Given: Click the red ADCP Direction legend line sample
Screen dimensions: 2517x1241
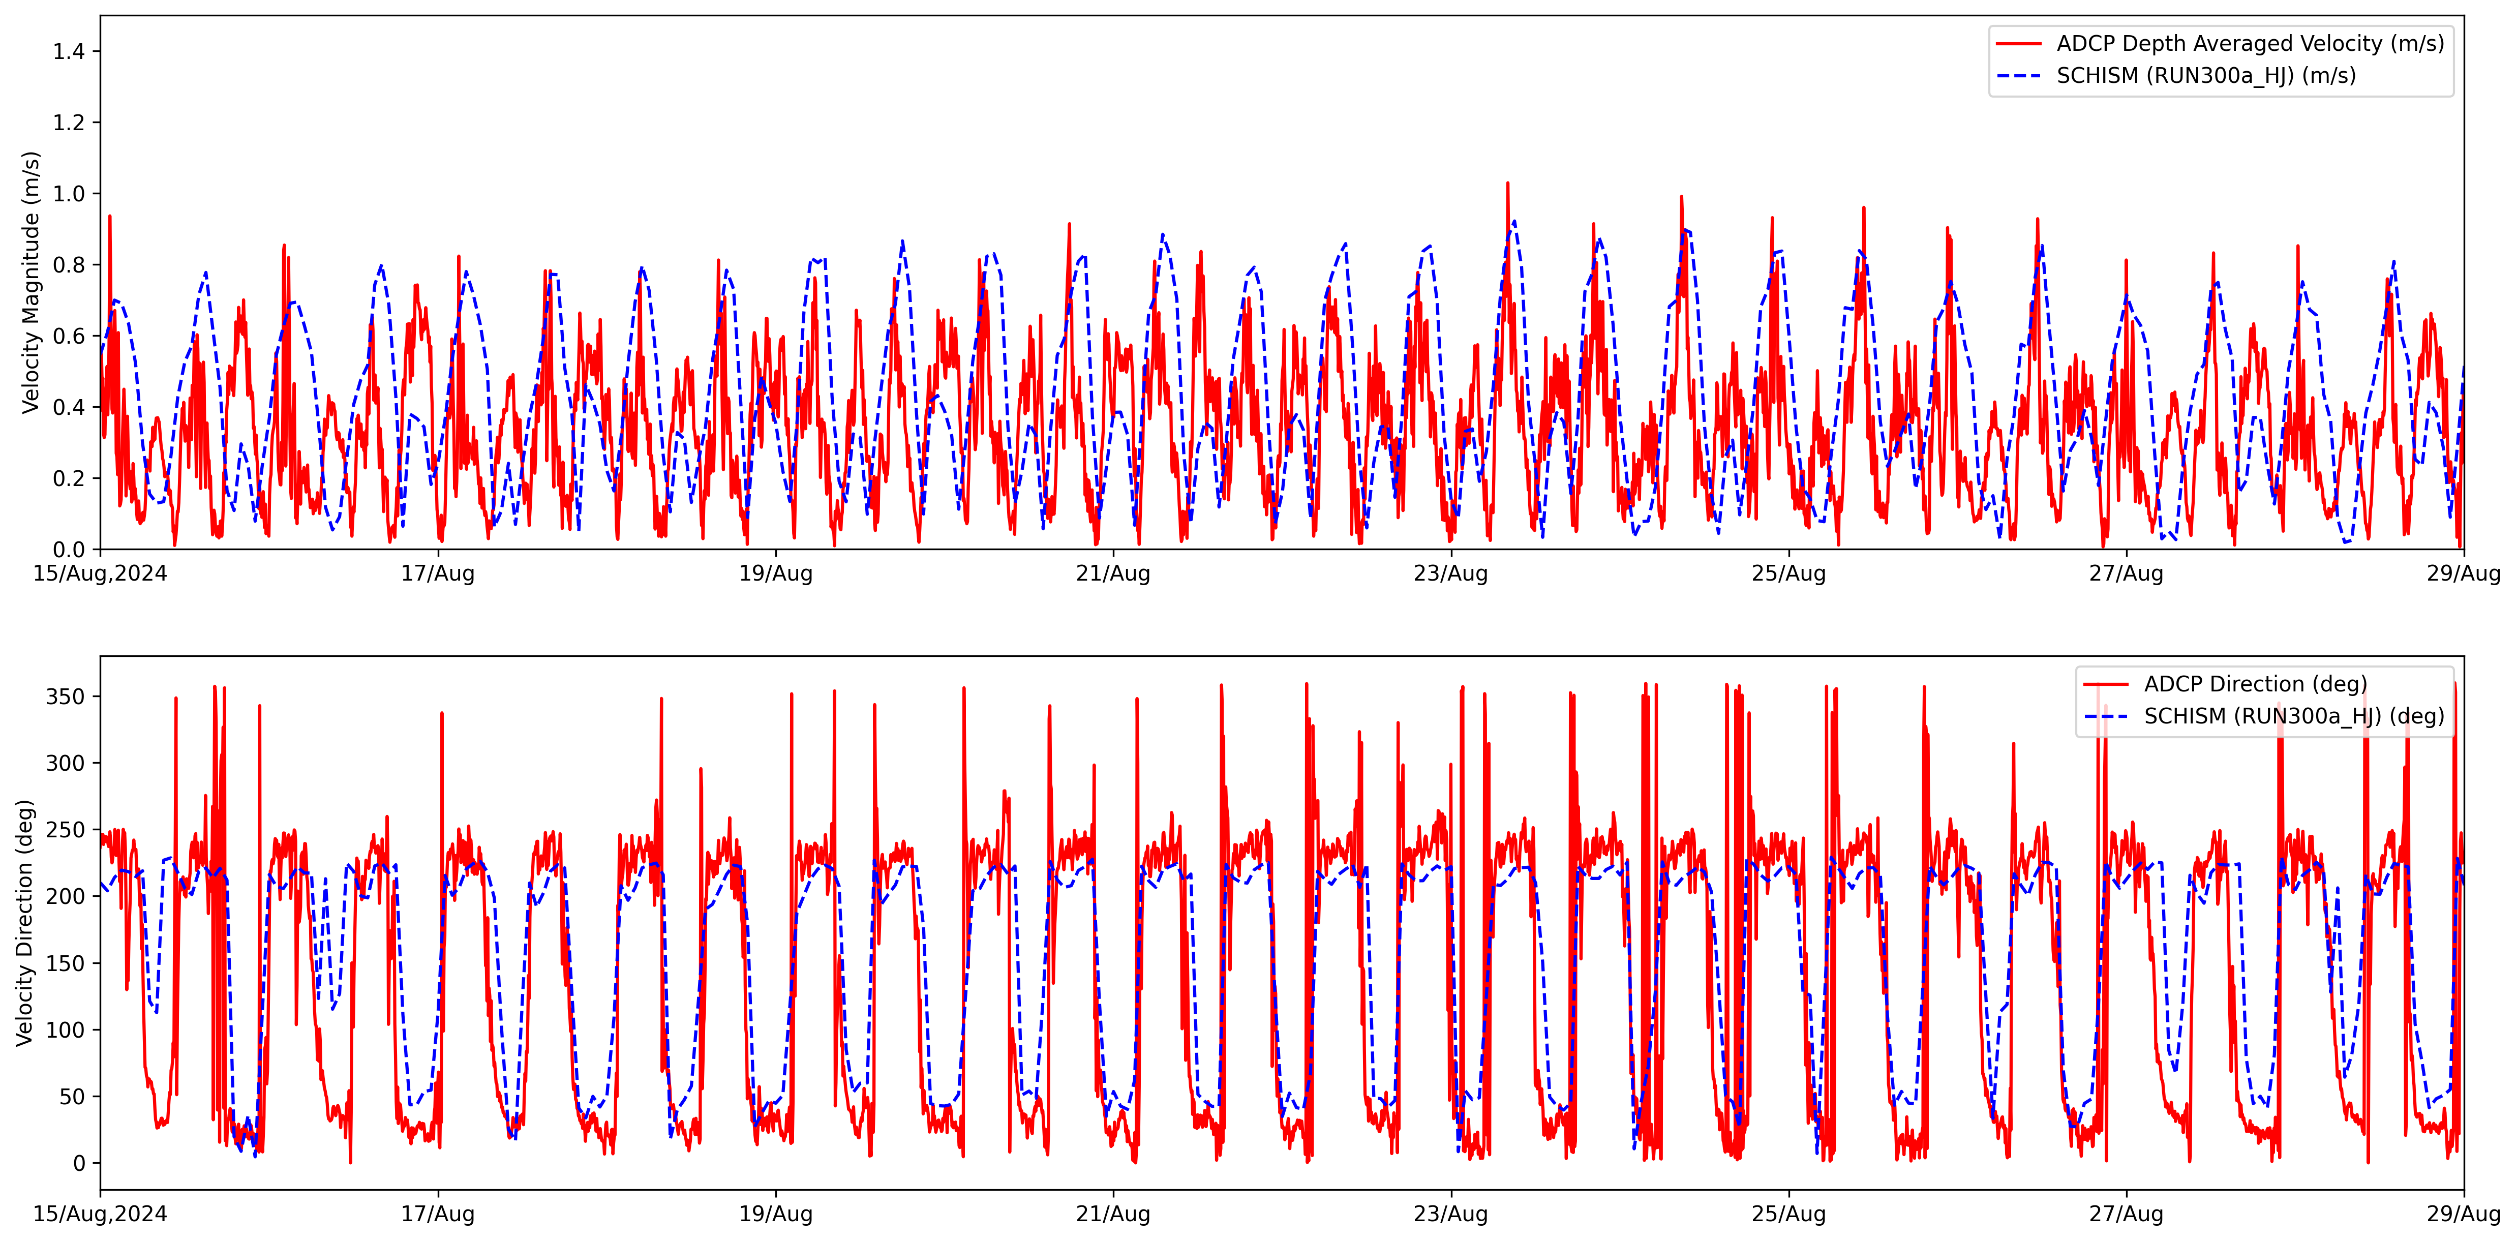Looking at the screenshot, I should click(x=2106, y=684).
